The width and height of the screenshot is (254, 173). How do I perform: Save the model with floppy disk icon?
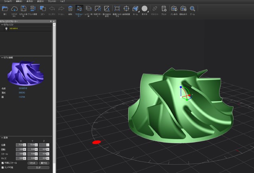point(24,8)
